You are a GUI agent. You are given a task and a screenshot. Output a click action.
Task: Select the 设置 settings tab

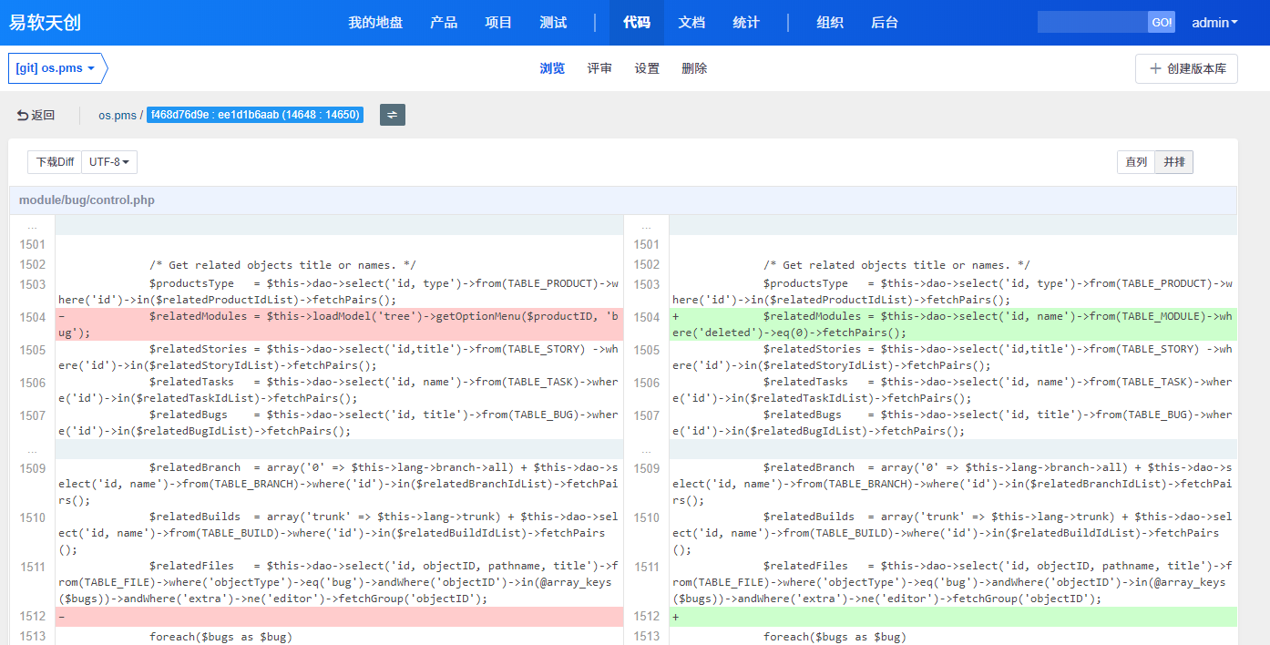[647, 68]
